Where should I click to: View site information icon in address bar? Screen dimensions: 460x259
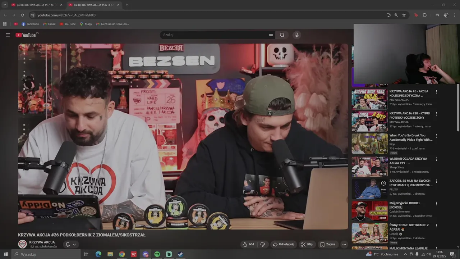pyautogui.click(x=33, y=15)
